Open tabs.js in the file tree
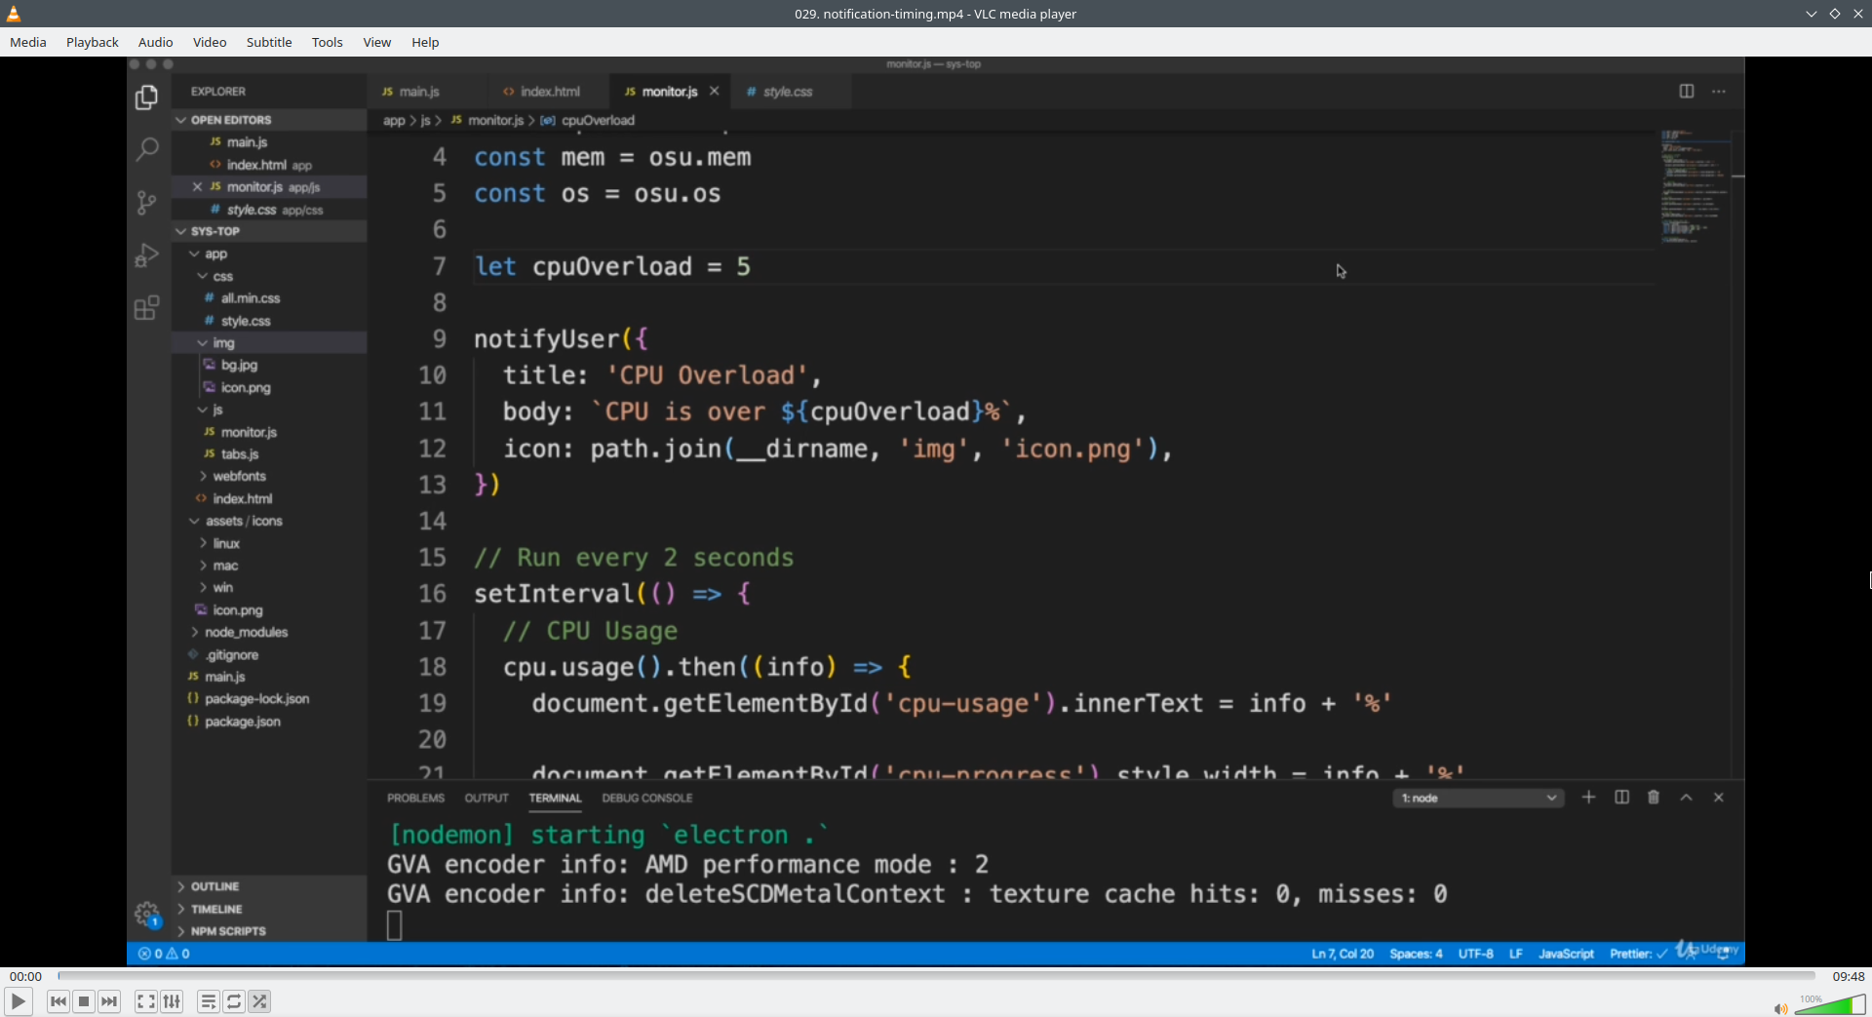 (x=240, y=454)
